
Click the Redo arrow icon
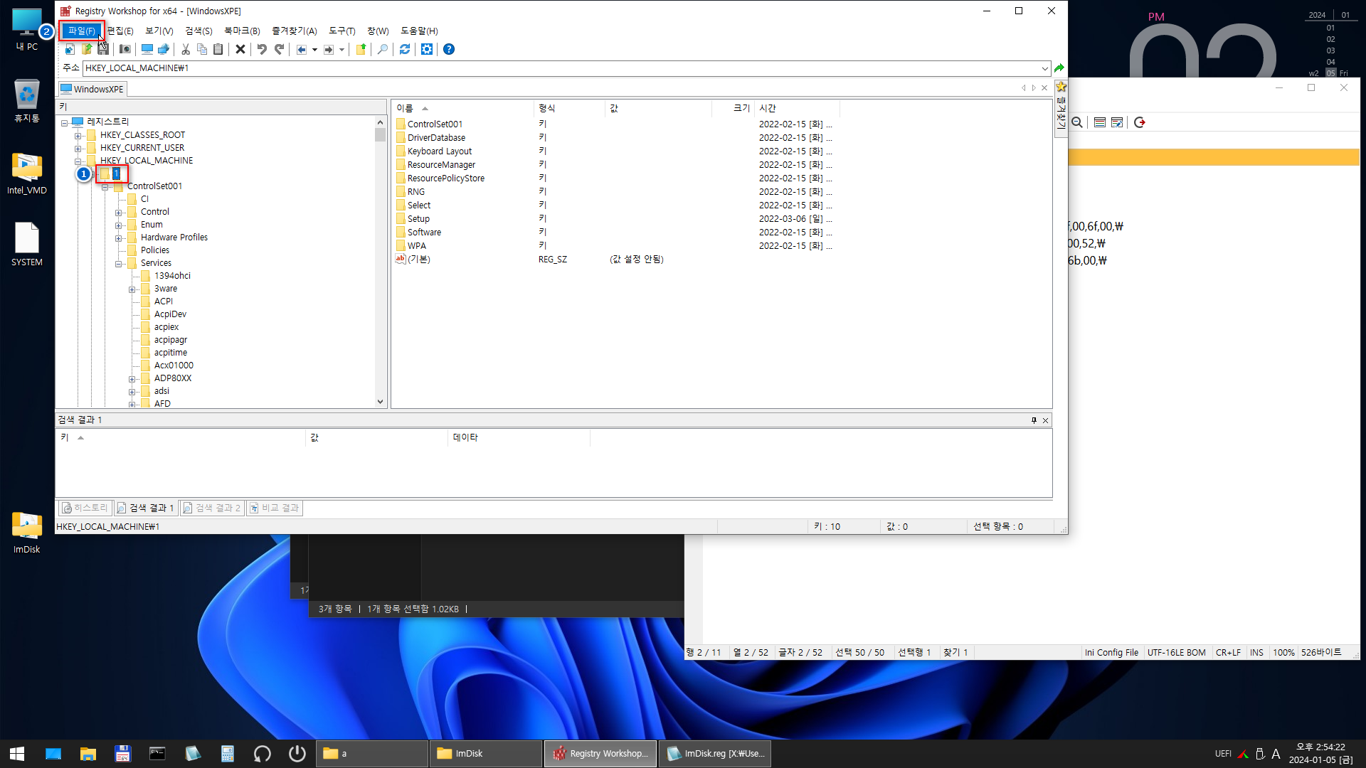pyautogui.click(x=279, y=49)
